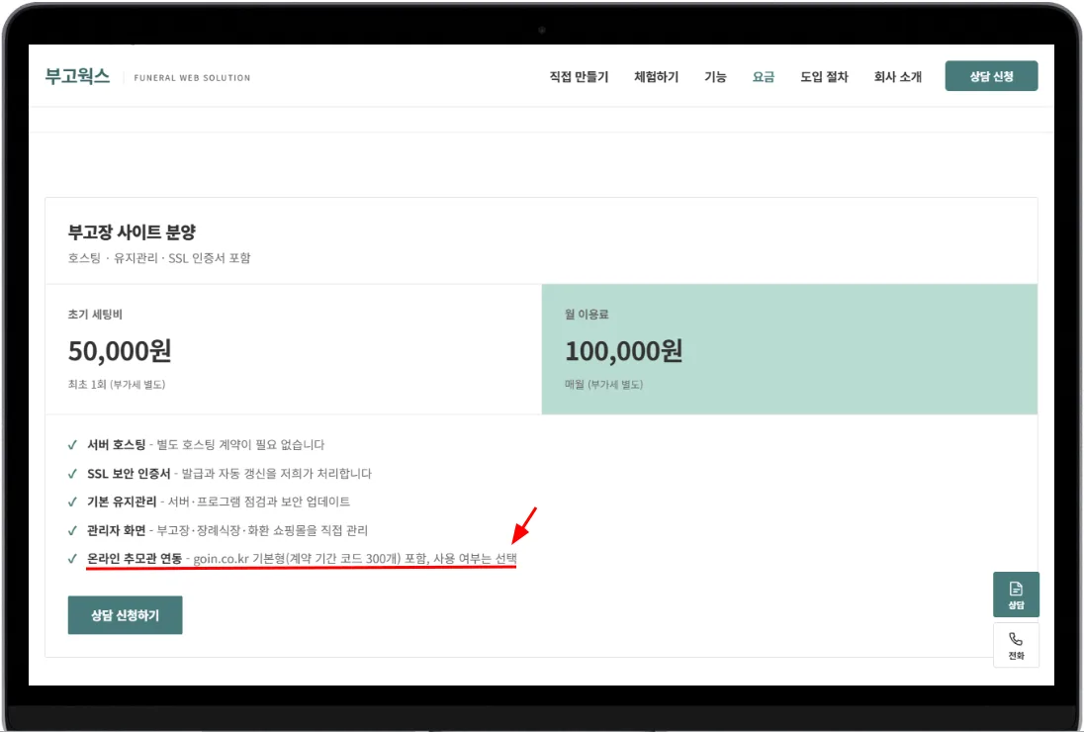
Task: Click the SSL 보안 인증서 feature line
Action: click(229, 474)
